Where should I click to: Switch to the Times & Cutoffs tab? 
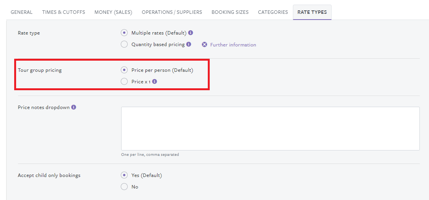[64, 12]
